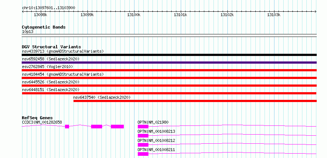Click the nsv4339713 (gnomADStructuralVariants) label
The image size is (327, 158).
pos(63,51)
